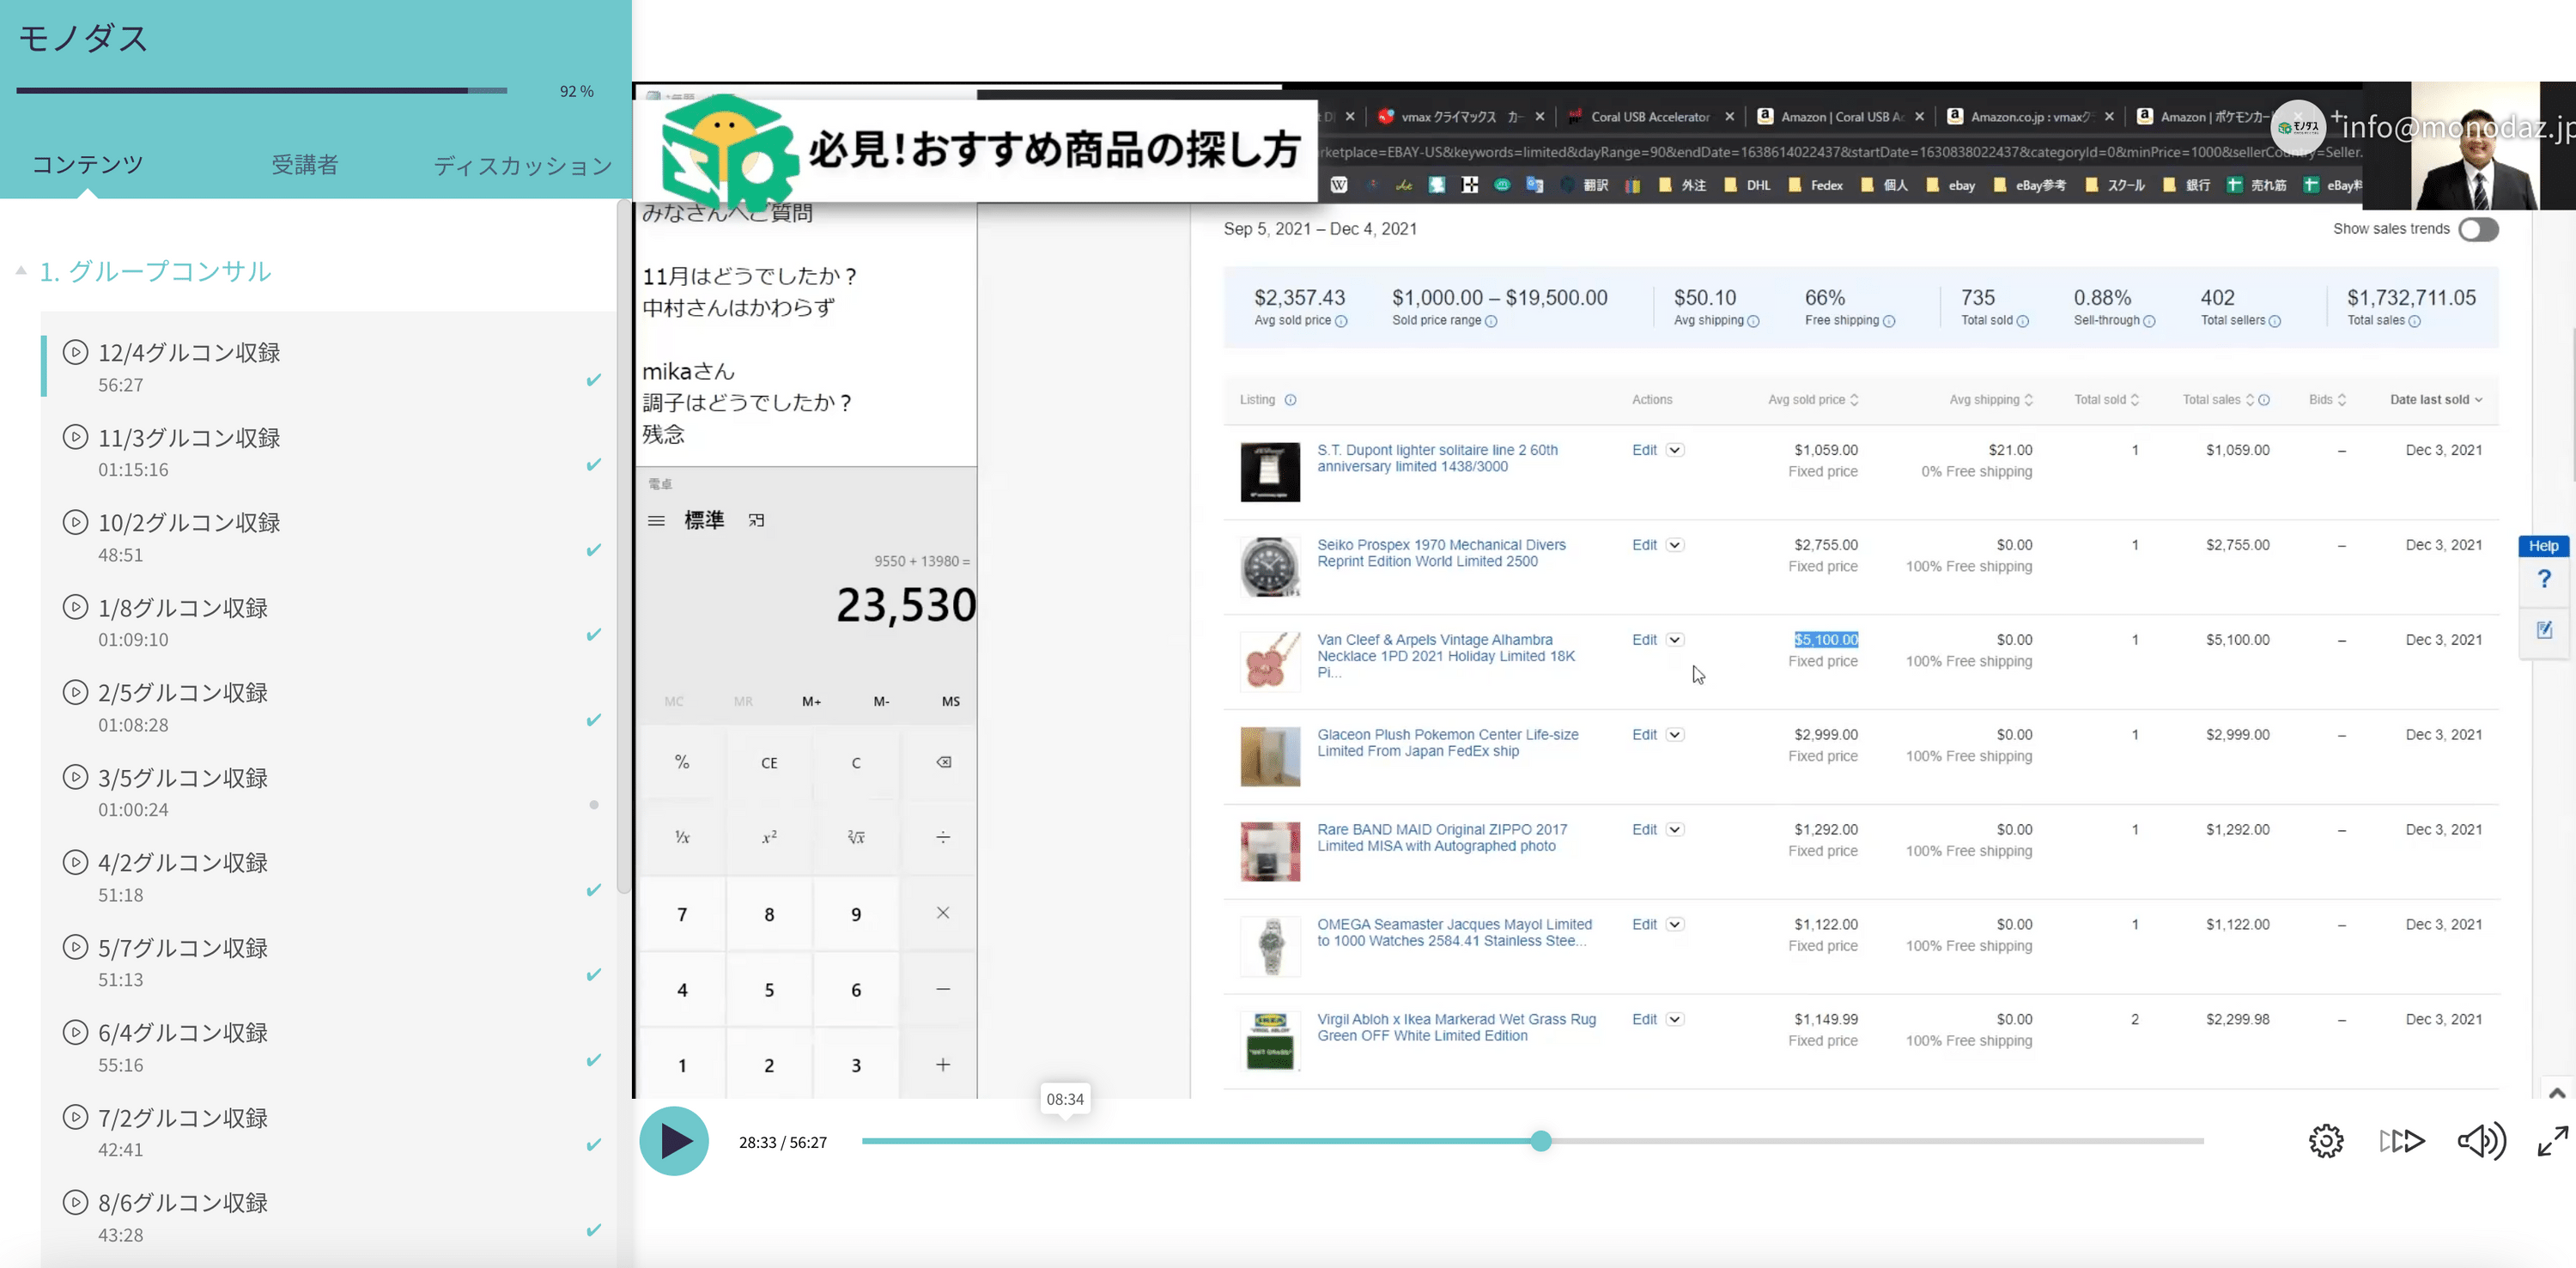Toggle the Show sales trends switch
This screenshot has width=2576, height=1268.
click(2478, 229)
